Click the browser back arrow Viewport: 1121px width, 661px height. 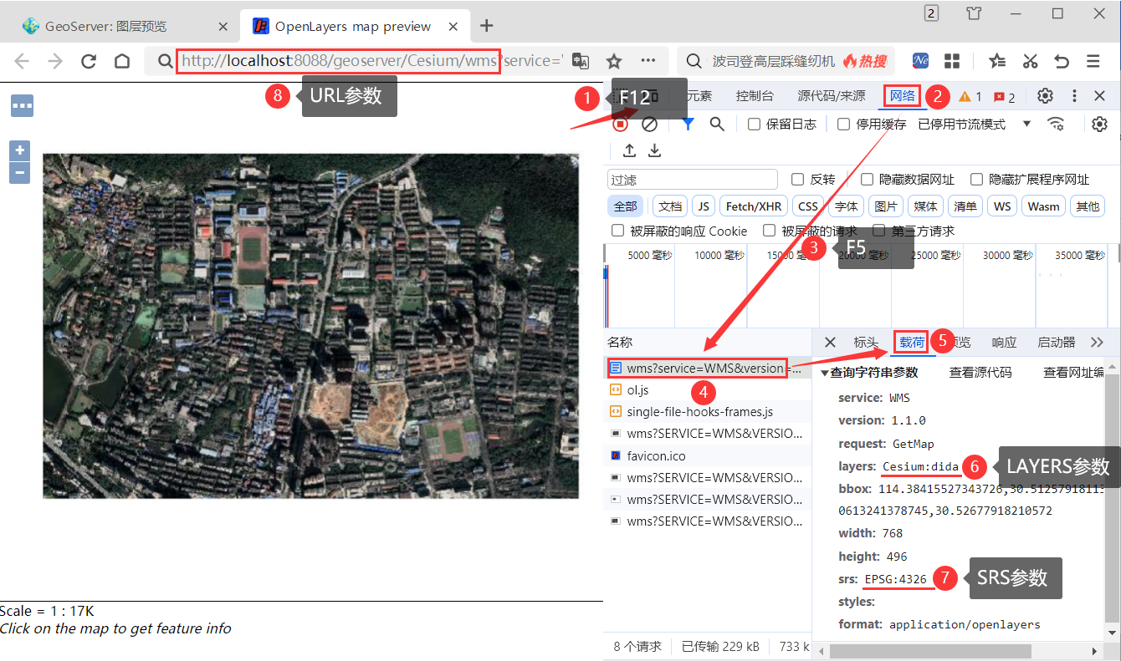click(22, 61)
